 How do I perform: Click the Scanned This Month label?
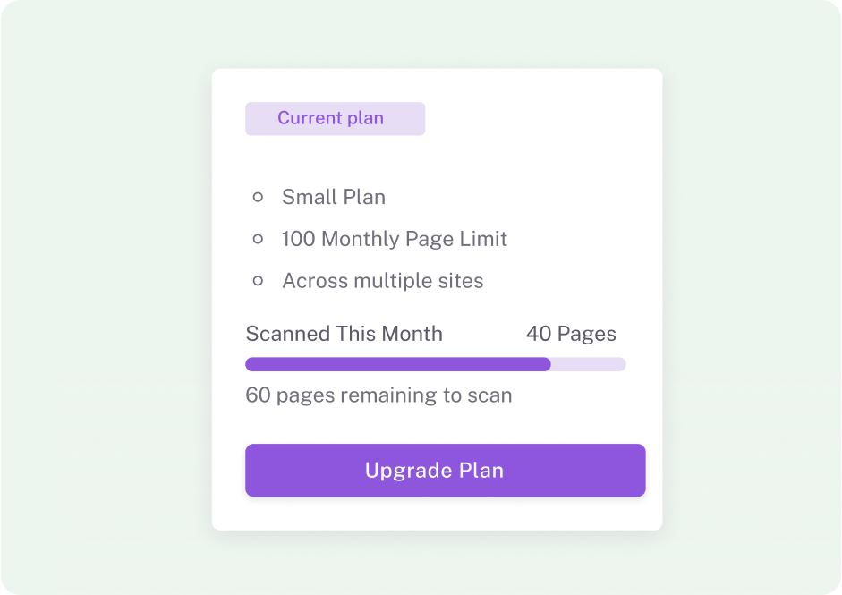point(344,333)
